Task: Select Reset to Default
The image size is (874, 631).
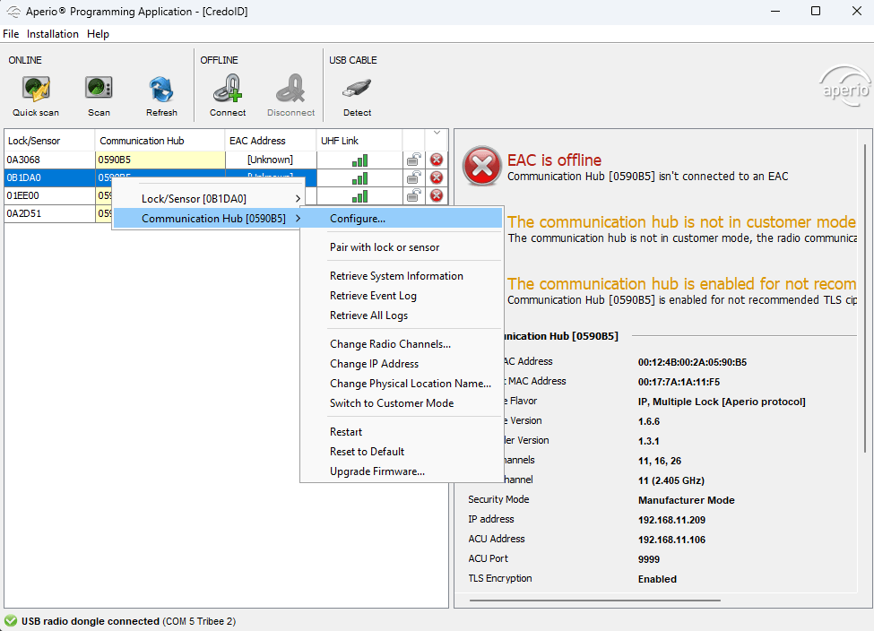Action: point(402,452)
